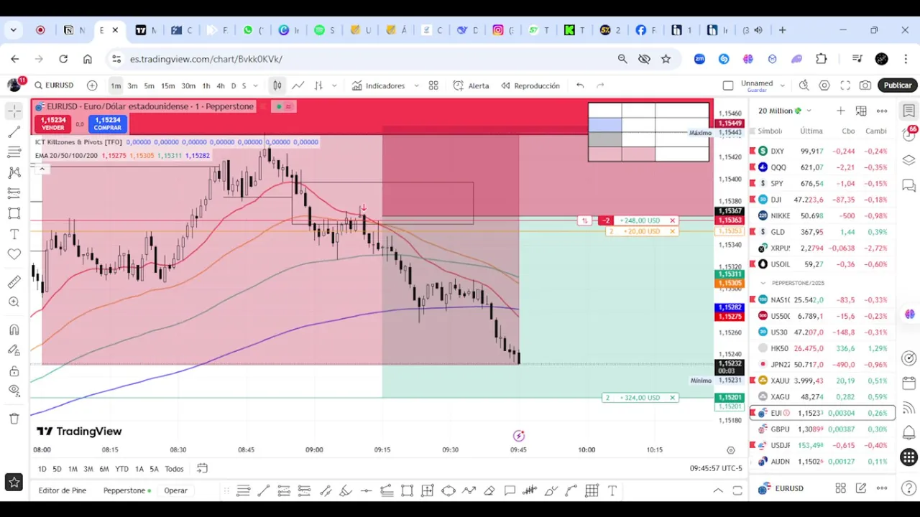
Task: Open the Alerta creation button
Action: coord(471,85)
